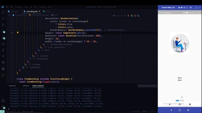Click the active blue page indicator dot

(177, 100)
